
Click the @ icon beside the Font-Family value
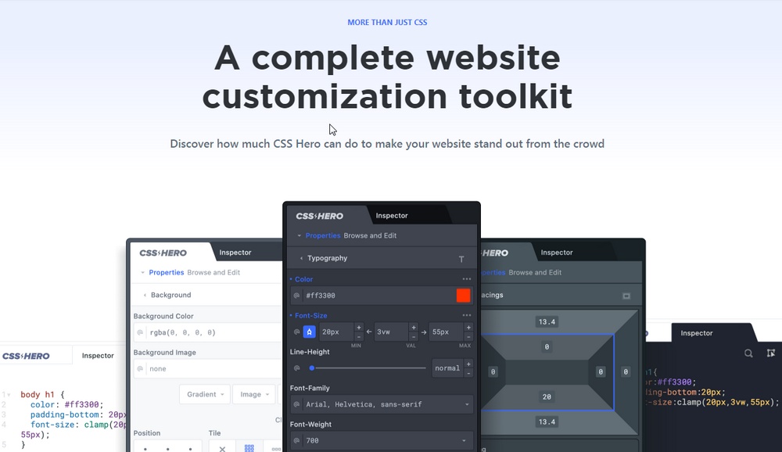click(296, 404)
